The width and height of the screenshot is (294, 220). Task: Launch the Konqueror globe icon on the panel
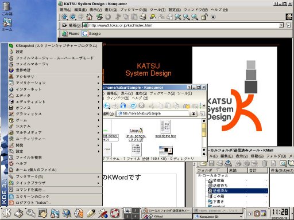[67, 213]
